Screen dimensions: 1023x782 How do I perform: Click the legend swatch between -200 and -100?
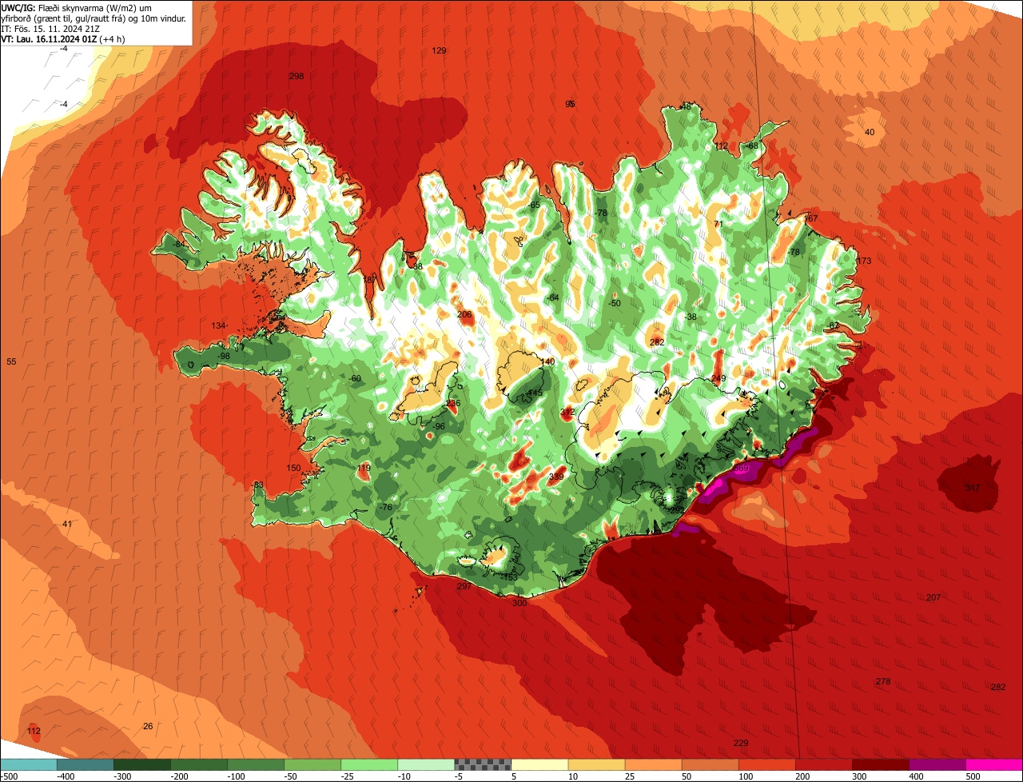click(199, 764)
